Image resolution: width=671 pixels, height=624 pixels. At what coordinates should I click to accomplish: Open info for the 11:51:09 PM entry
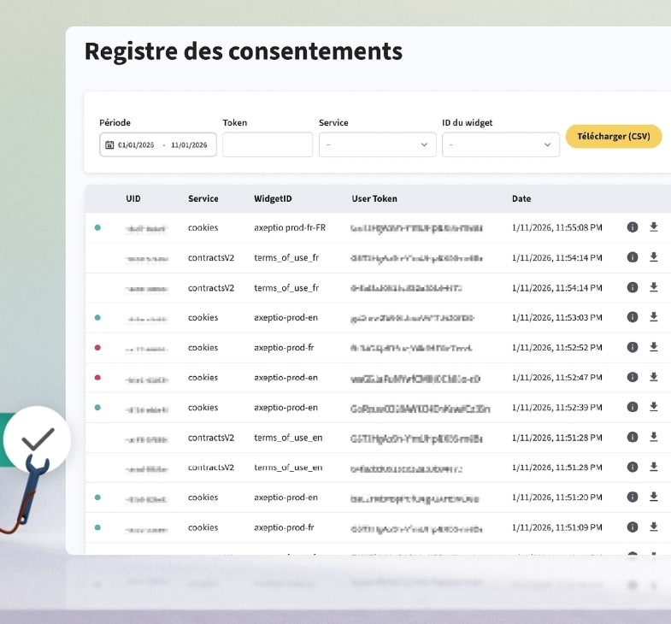(x=632, y=527)
